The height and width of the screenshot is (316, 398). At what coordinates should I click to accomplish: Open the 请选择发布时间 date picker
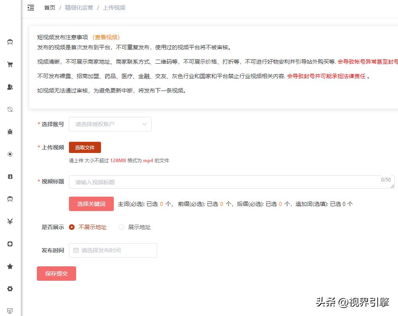pos(113,250)
